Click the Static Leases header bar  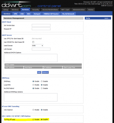pos(43,65)
